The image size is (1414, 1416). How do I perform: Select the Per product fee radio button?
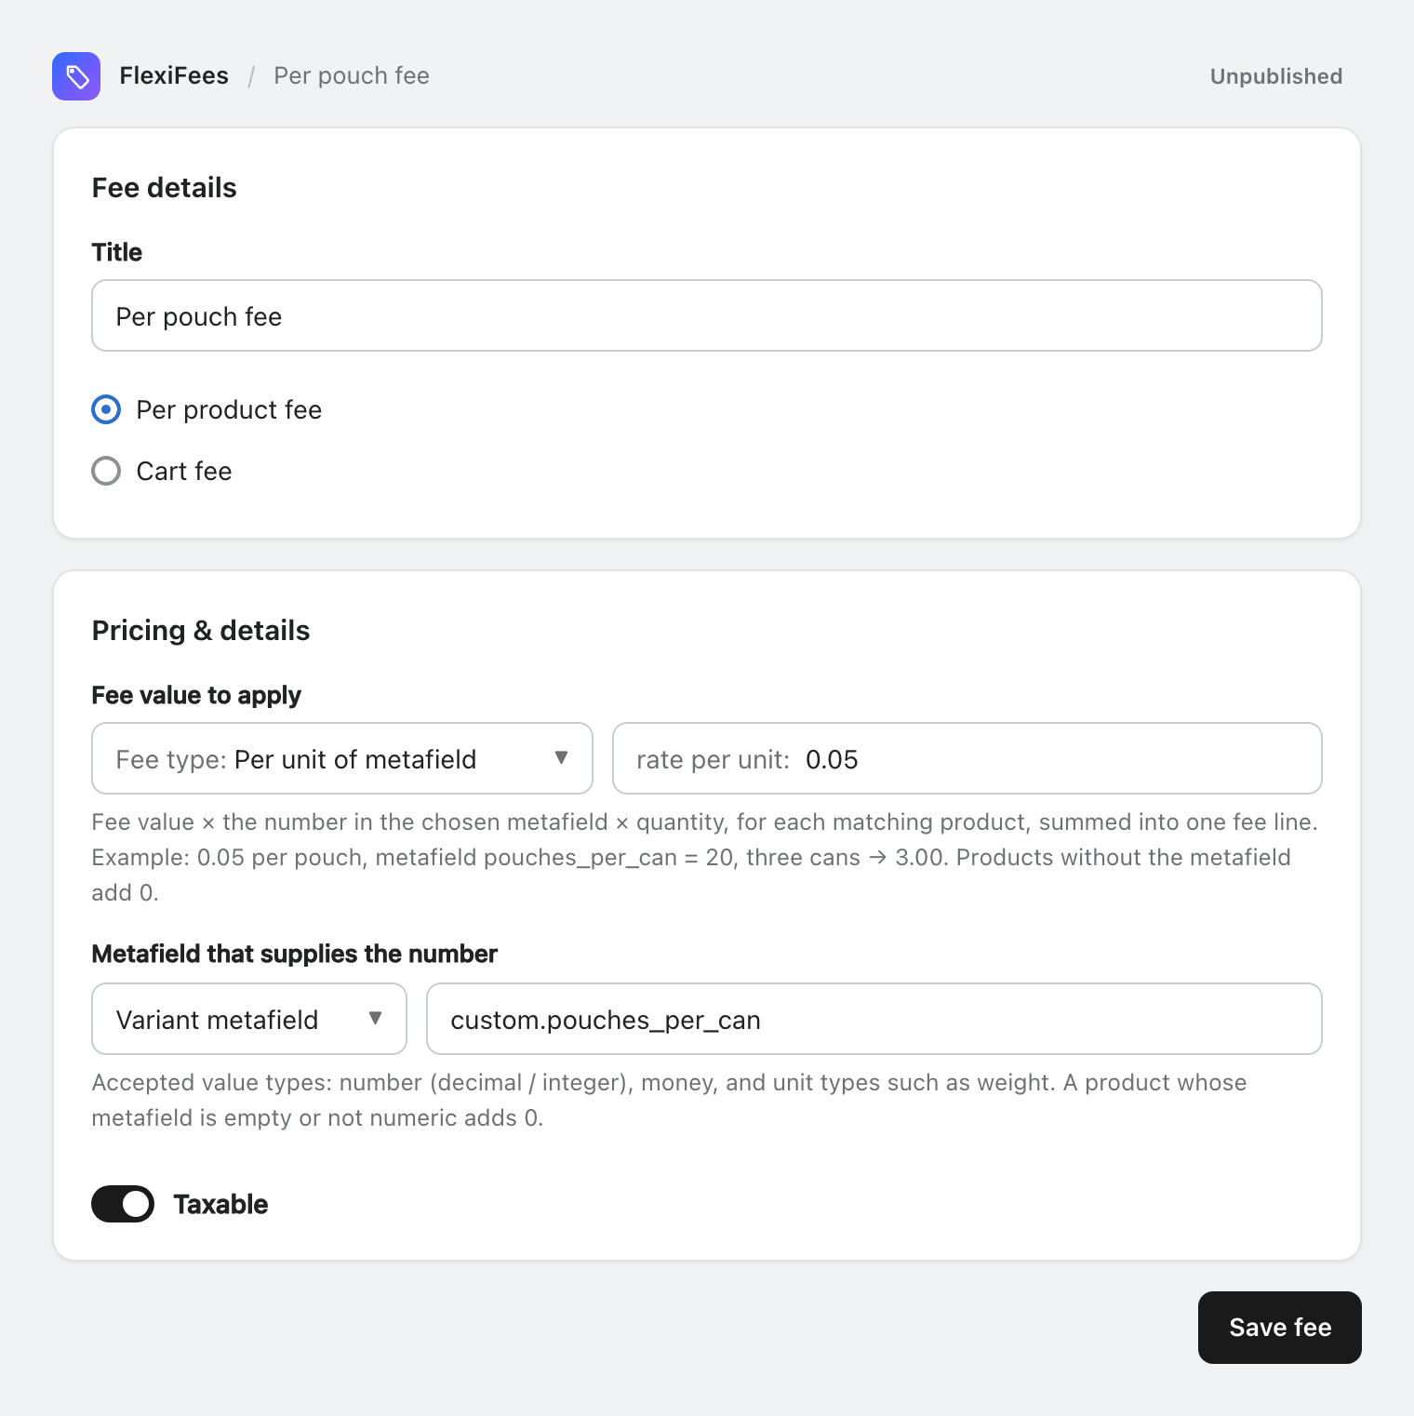coord(106,409)
